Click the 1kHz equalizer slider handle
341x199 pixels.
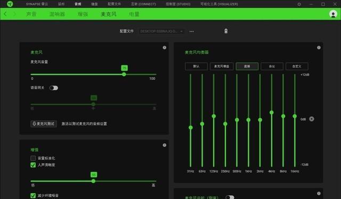coord(248,120)
